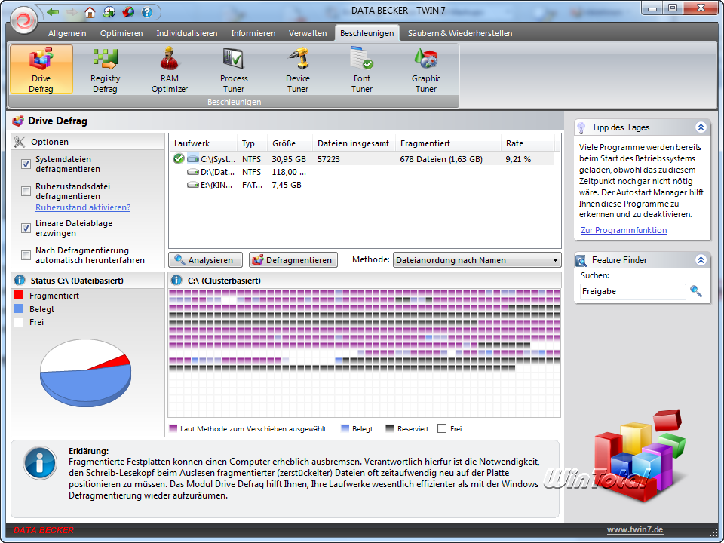This screenshot has height=543, width=724.
Task: Open the Methode dropdown list
Action: tap(477, 260)
